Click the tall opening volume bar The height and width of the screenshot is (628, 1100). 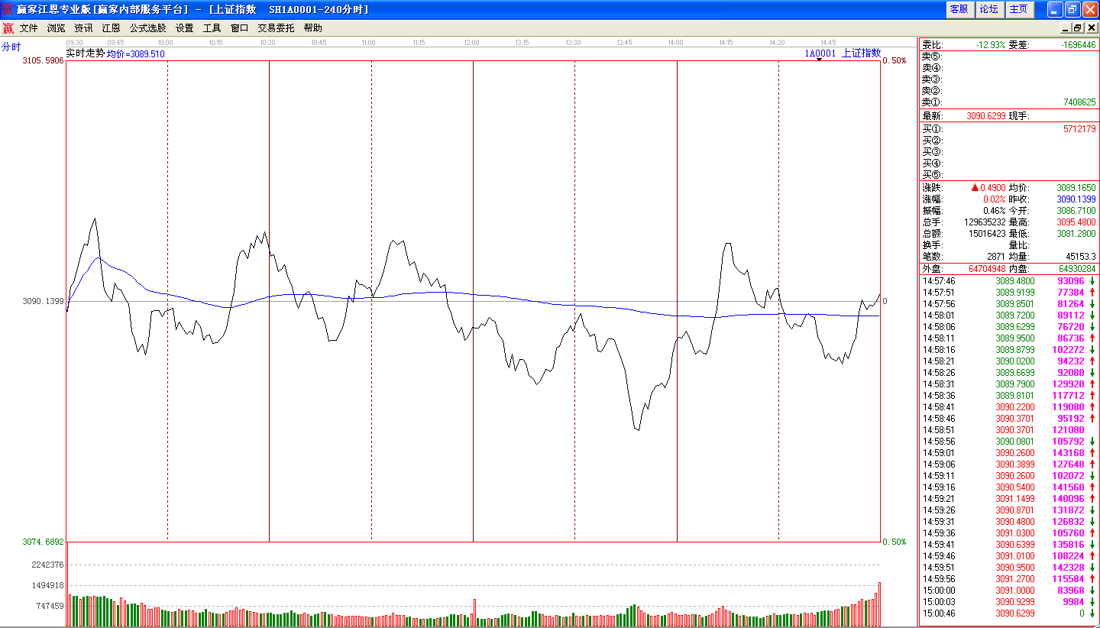(67, 584)
